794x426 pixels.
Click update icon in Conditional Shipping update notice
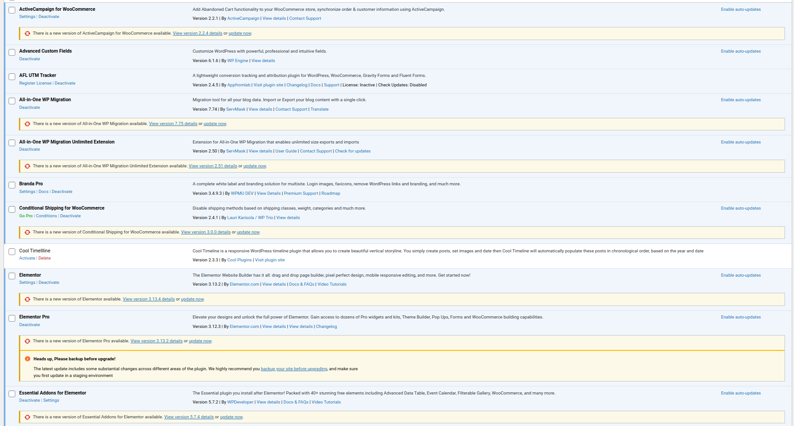(x=27, y=232)
